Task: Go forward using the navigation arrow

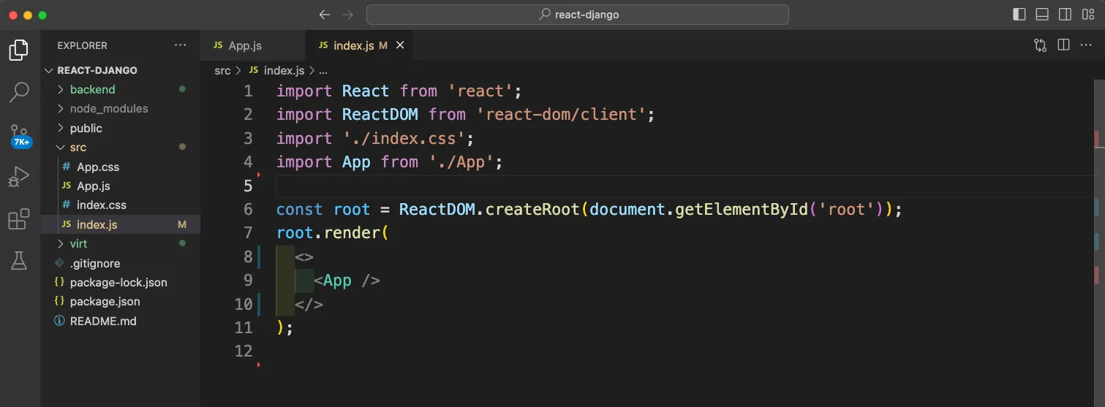Action: click(x=348, y=15)
